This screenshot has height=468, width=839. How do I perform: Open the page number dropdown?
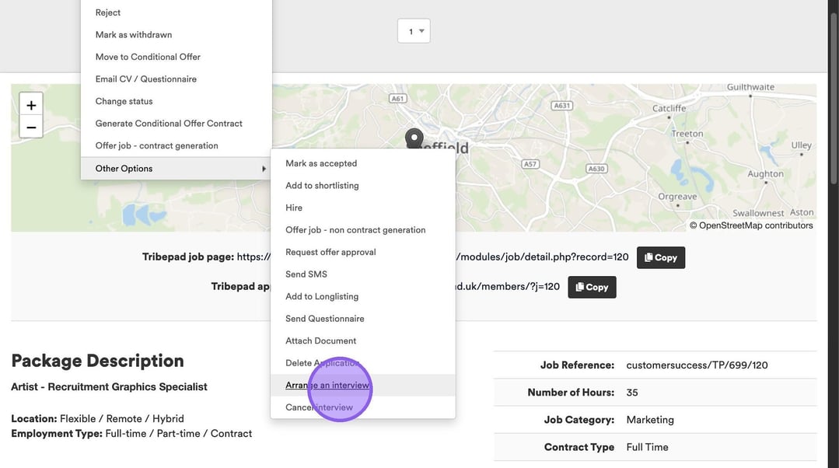pos(414,31)
